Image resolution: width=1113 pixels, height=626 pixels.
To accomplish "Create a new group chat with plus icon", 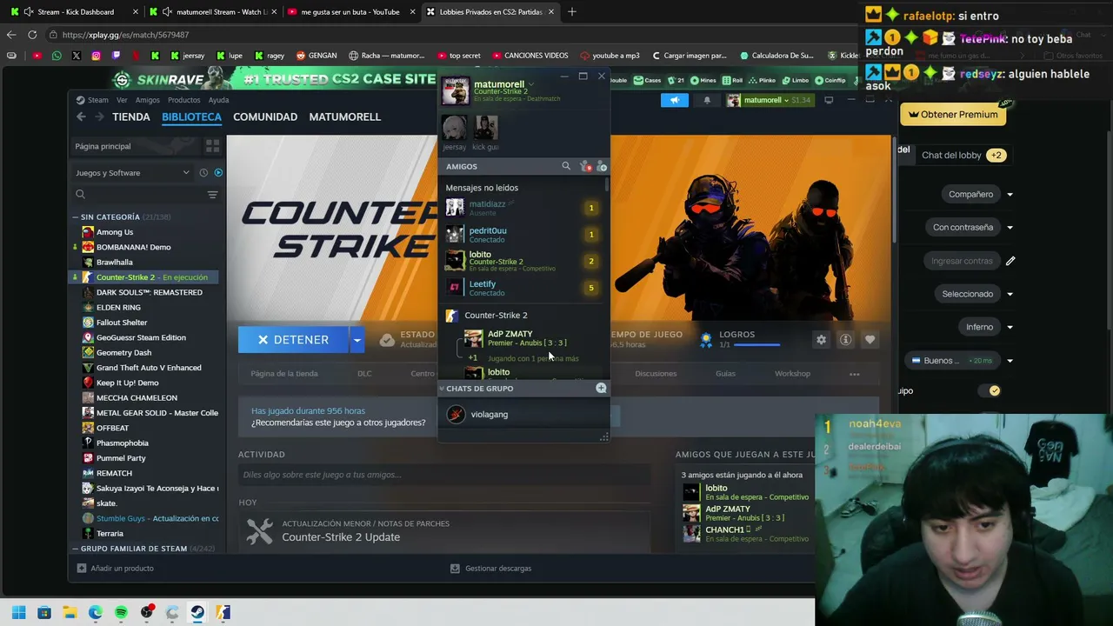I will pyautogui.click(x=601, y=389).
